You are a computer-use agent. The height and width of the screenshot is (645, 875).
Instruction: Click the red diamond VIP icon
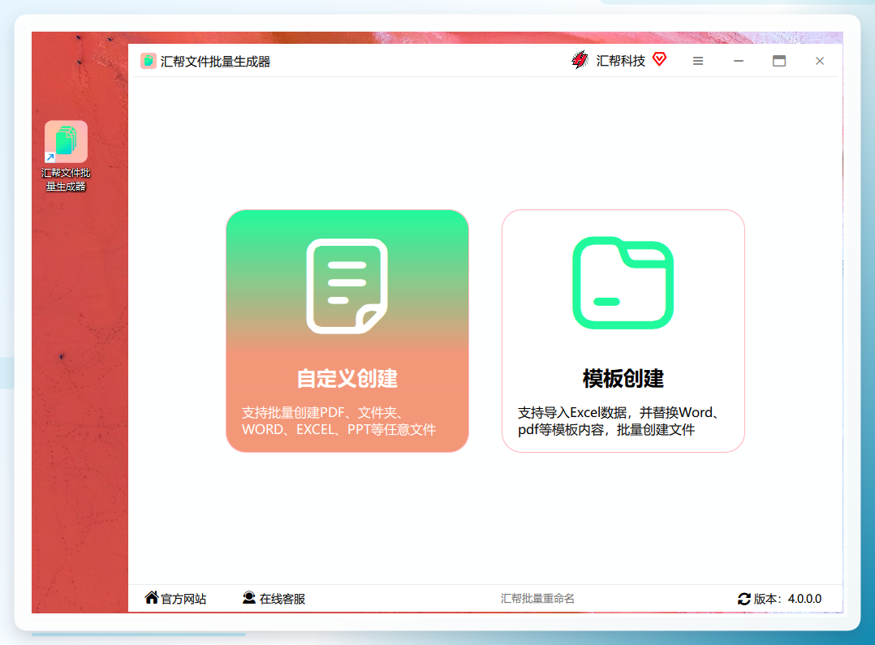(660, 59)
